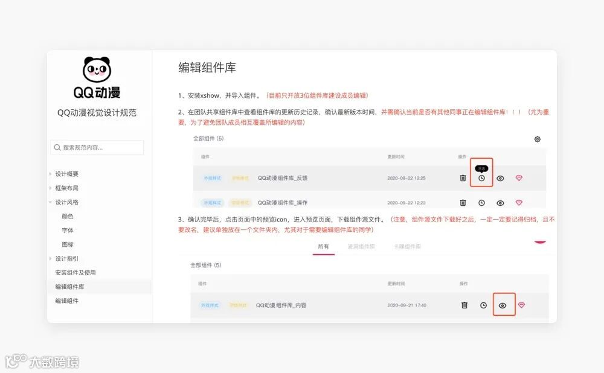The image size is (604, 373).
Task: Preview 组件库_操作 with its eye icon
Action: click(500, 203)
